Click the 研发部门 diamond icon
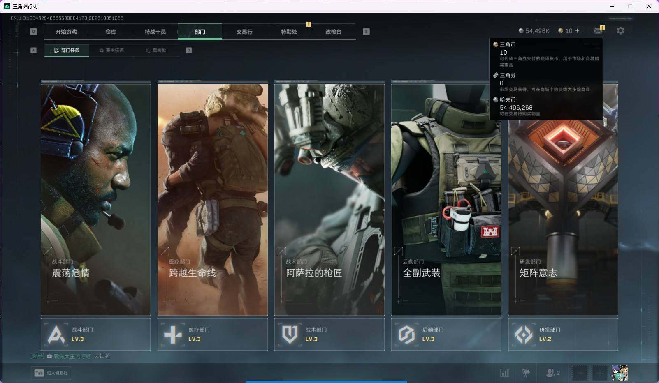The image size is (659, 383). (524, 335)
